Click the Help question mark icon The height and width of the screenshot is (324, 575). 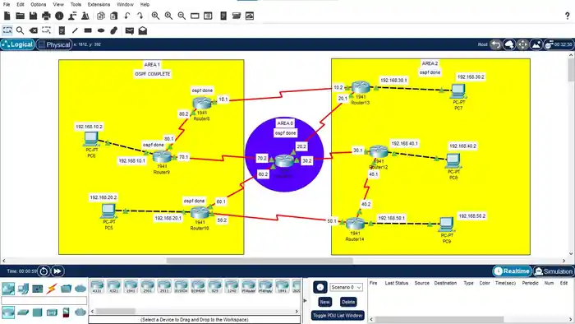[x=568, y=16]
